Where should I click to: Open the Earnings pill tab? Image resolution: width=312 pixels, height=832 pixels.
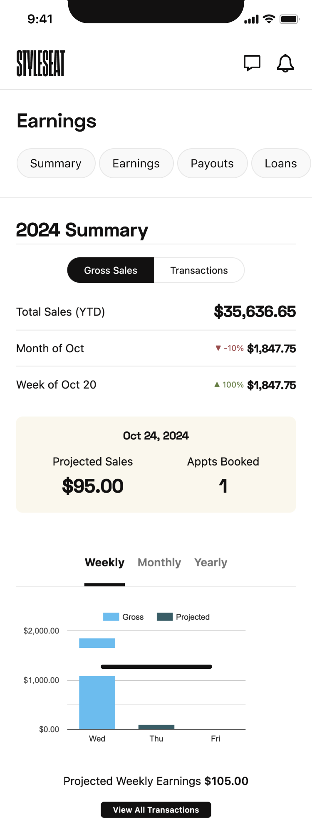click(x=136, y=163)
